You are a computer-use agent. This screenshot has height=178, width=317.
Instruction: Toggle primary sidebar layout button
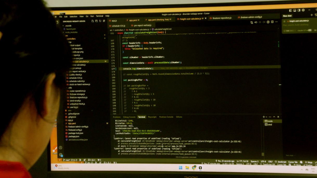pyautogui.click(x=290, y=10)
